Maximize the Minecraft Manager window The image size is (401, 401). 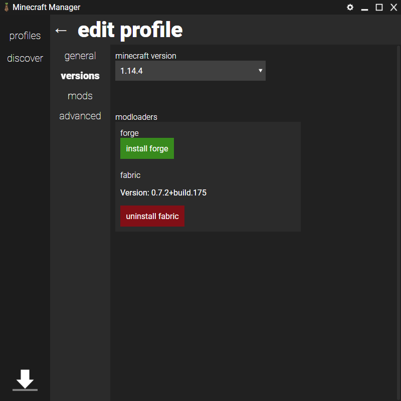coord(379,7)
